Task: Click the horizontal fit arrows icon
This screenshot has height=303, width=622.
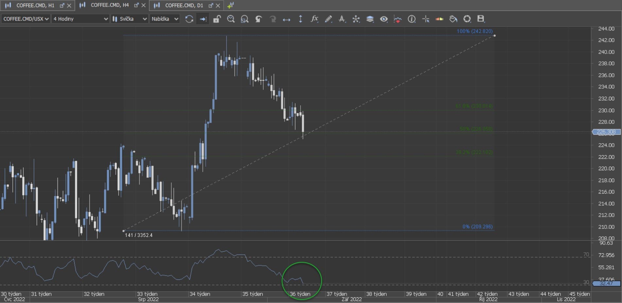Action: click(286, 20)
